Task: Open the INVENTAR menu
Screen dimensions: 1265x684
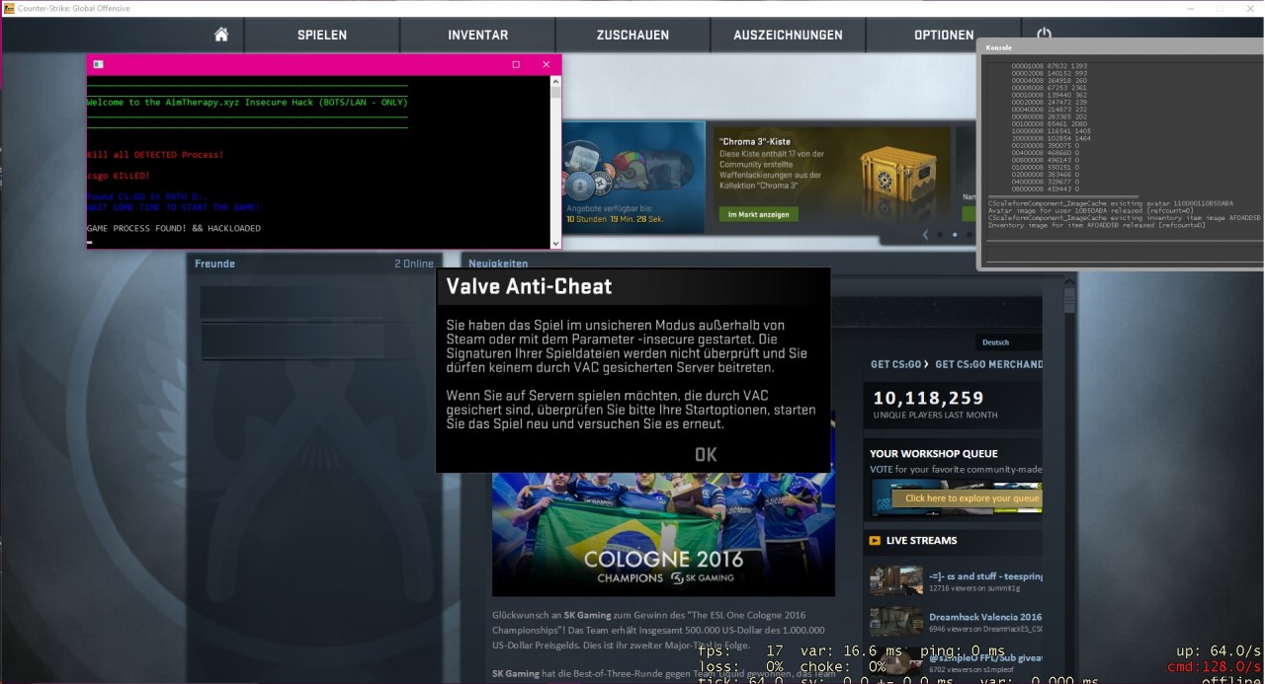Action: coord(477,35)
